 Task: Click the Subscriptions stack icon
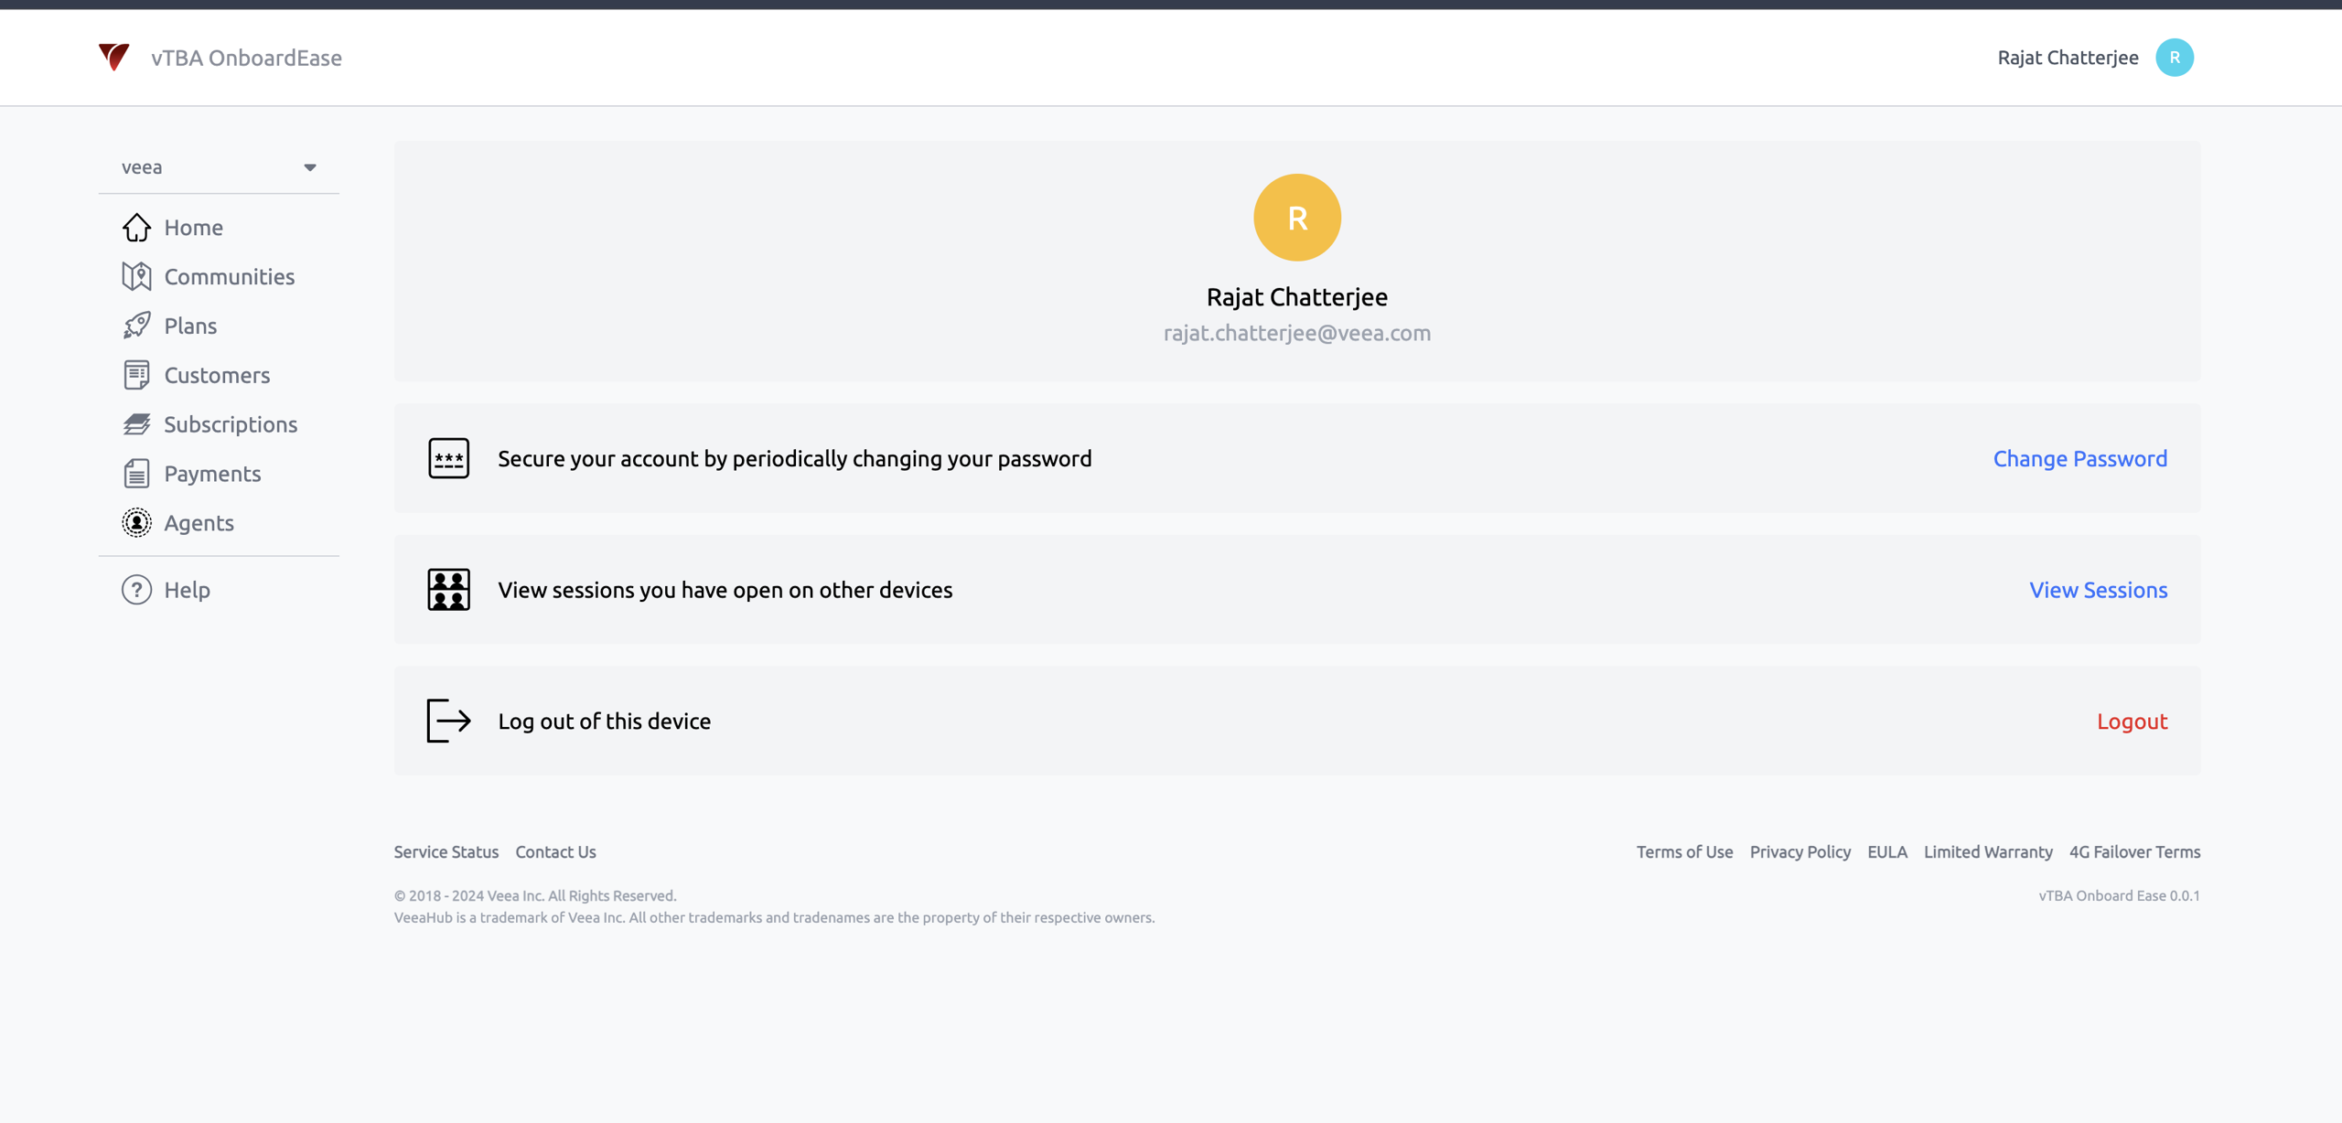click(x=136, y=424)
